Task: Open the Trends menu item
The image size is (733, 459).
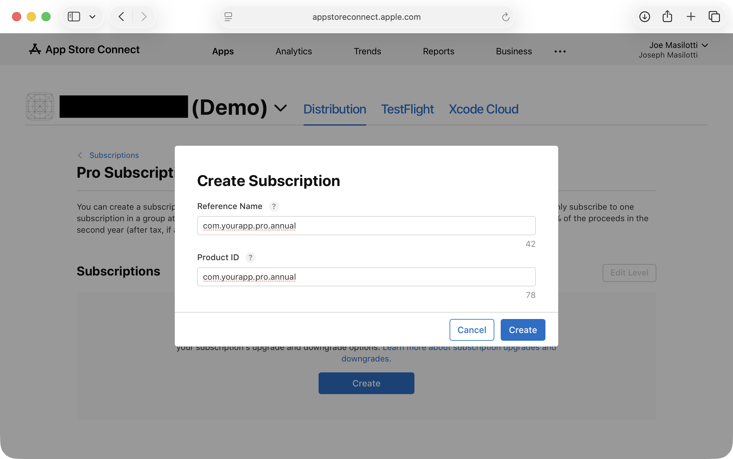Action: click(x=367, y=51)
